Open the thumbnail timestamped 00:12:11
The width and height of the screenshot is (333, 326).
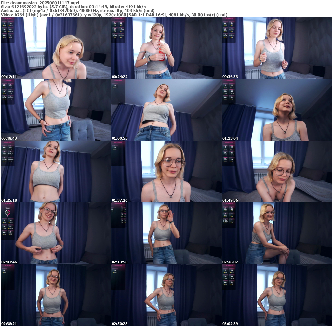coord(56,48)
